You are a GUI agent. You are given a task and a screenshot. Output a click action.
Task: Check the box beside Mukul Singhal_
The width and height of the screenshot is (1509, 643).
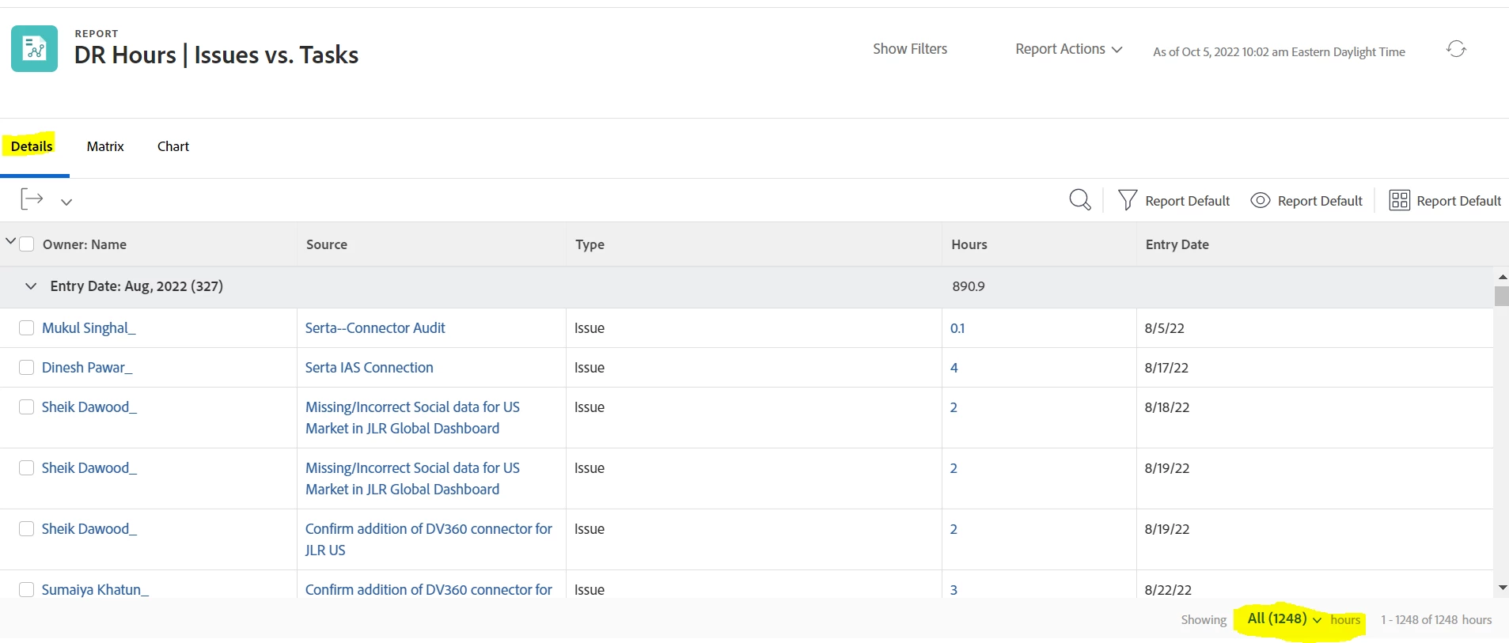(x=27, y=328)
